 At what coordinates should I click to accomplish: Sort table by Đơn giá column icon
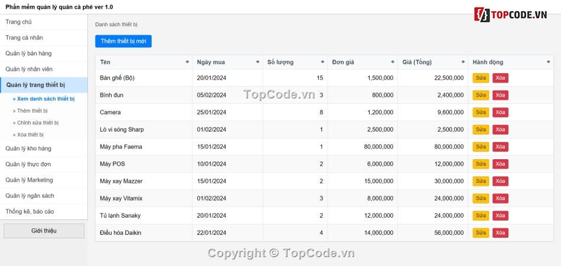click(393, 62)
